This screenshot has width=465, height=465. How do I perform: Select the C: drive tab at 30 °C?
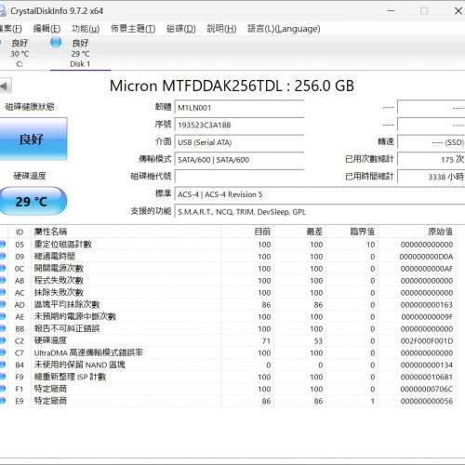coord(20,53)
